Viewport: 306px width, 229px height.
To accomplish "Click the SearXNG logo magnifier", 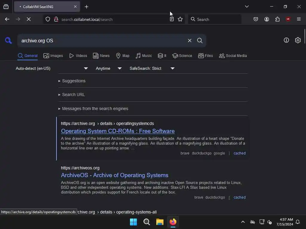I will (8, 41).
